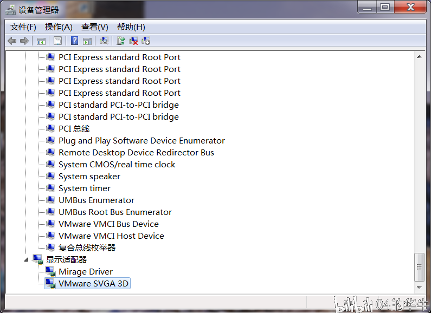Click the System speaker device icon
The image size is (431, 313).
coord(50,176)
